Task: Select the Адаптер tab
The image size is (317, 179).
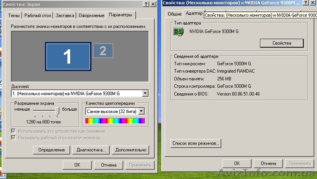Action: [194, 13]
